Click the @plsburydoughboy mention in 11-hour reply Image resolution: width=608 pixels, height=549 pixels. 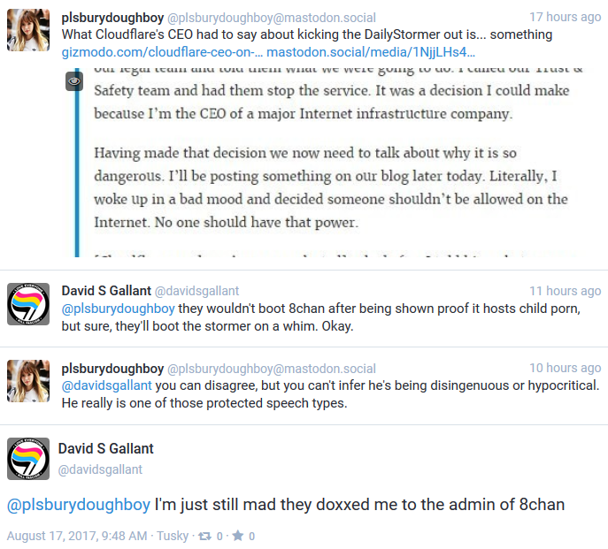coord(119,309)
